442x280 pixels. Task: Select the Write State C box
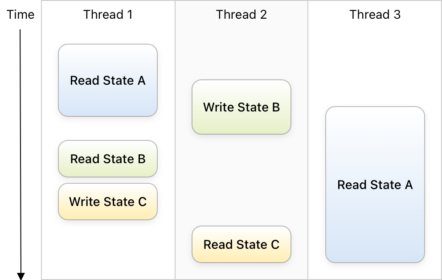[x=108, y=202]
